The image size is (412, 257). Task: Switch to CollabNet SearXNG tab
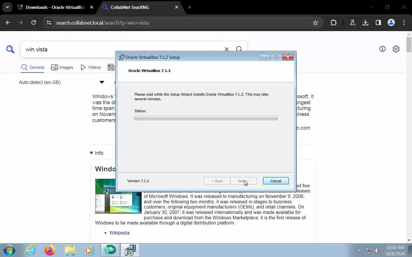pos(140,7)
